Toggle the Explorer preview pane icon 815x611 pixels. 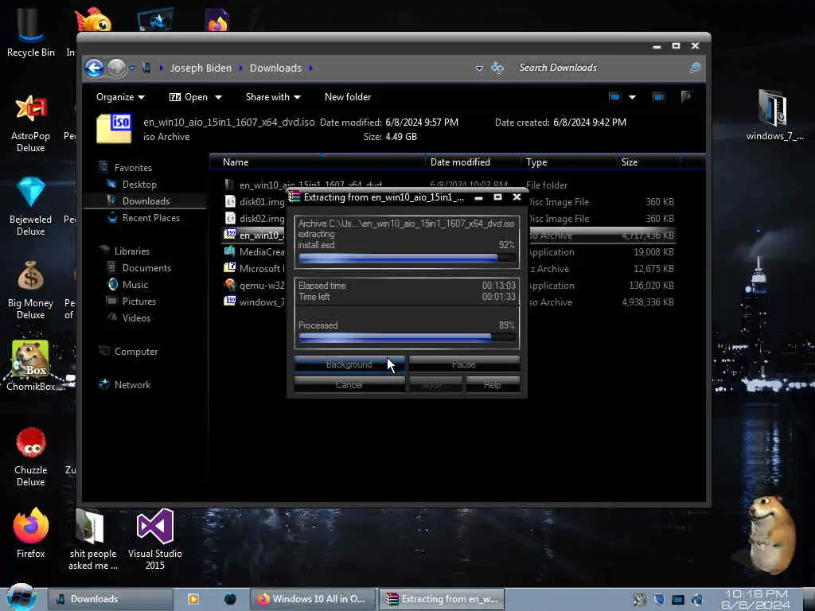click(x=658, y=97)
